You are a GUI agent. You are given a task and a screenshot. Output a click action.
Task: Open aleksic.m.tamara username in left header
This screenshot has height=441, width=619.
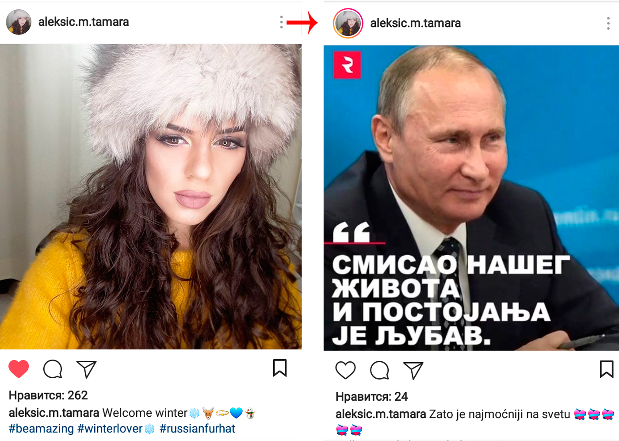coord(84,22)
